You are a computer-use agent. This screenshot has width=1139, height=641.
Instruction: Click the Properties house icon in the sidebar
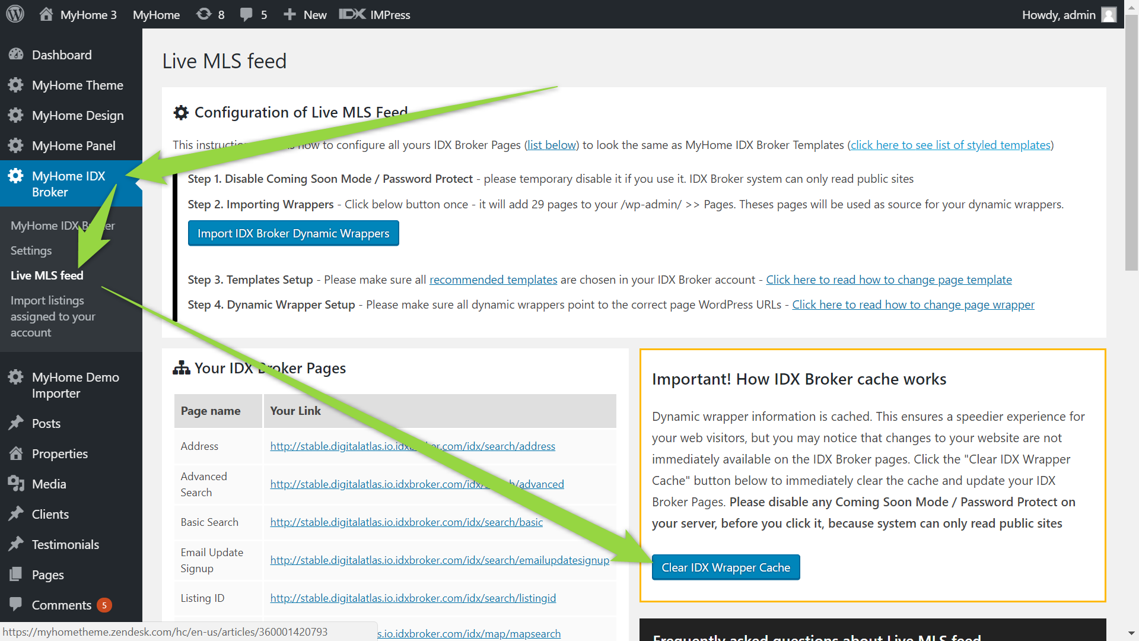pos(16,453)
